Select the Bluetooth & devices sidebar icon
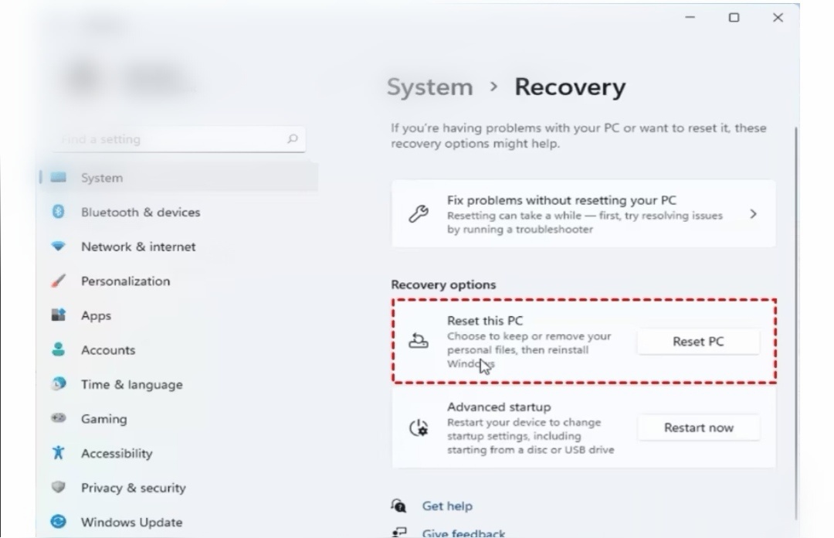The height and width of the screenshot is (538, 834). tap(59, 212)
